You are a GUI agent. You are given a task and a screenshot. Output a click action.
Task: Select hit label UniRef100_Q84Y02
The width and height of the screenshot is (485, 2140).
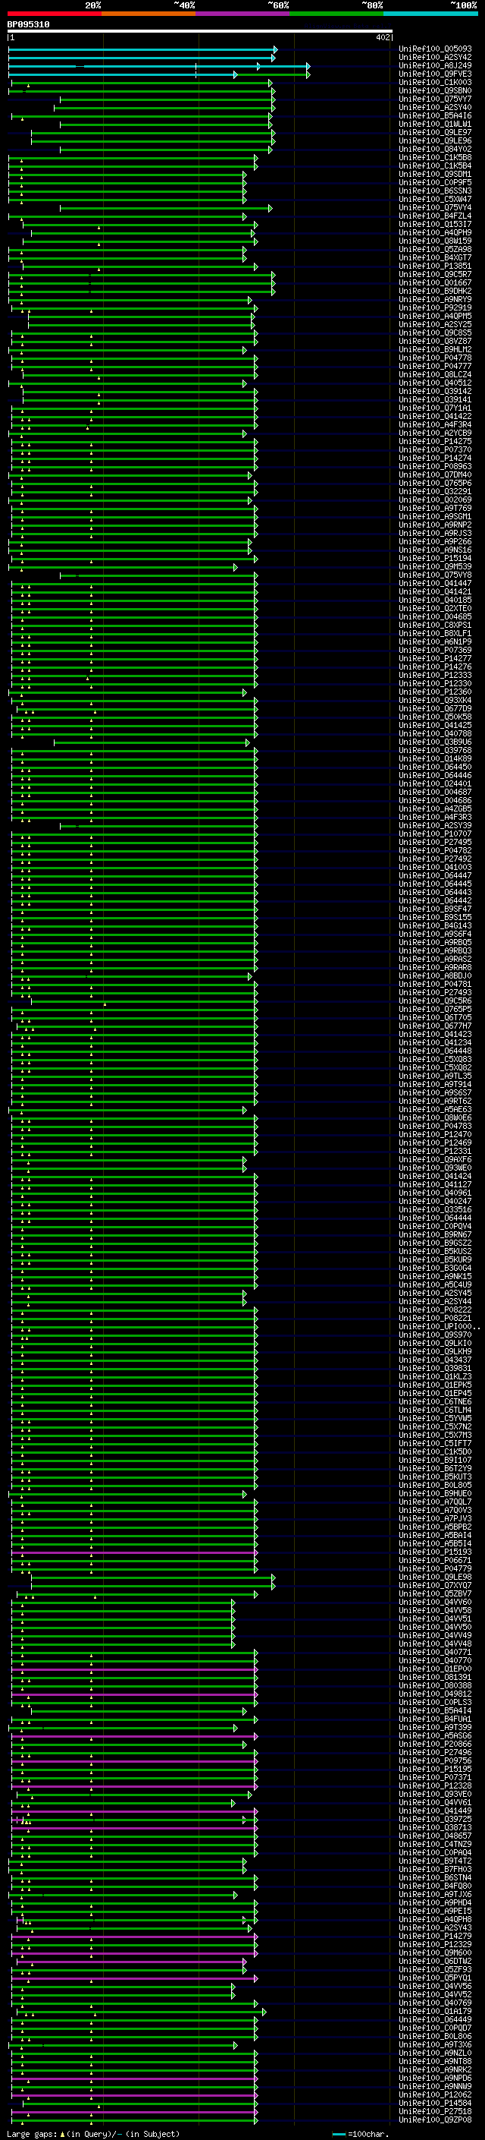(435, 149)
